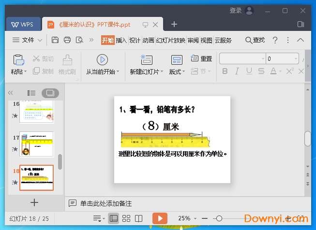Click the Paste clipboard icon
Screen dimensions: 316x230
[18, 60]
